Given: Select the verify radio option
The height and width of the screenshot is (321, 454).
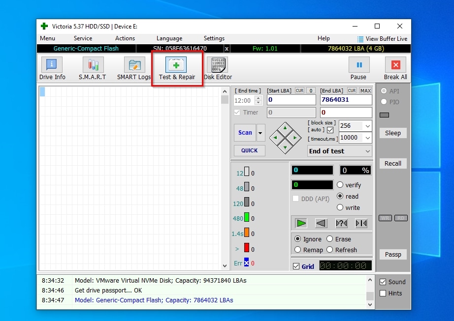Looking at the screenshot, I should point(340,185).
